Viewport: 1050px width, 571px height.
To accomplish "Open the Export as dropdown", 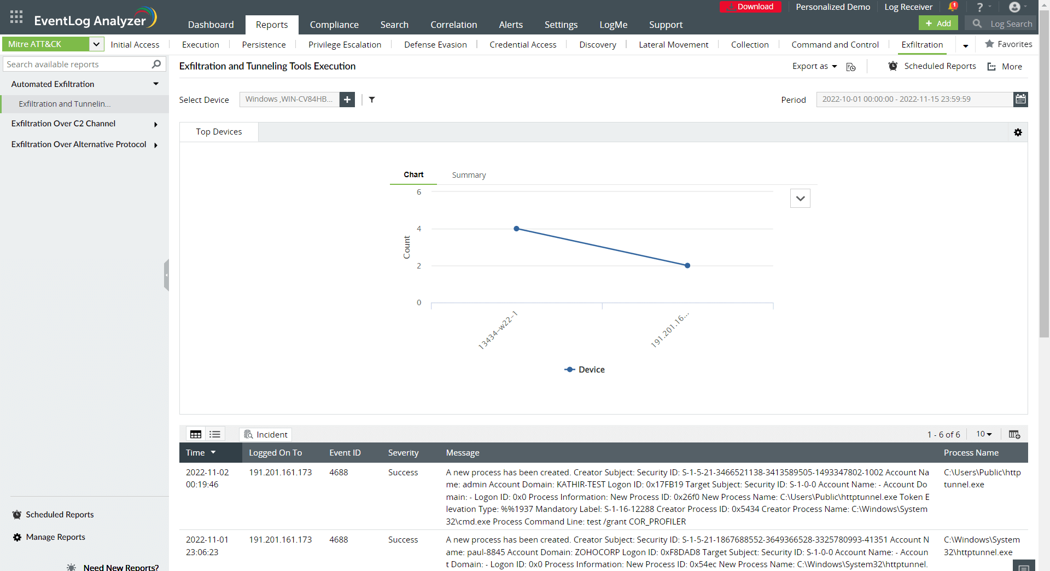I will (x=814, y=66).
